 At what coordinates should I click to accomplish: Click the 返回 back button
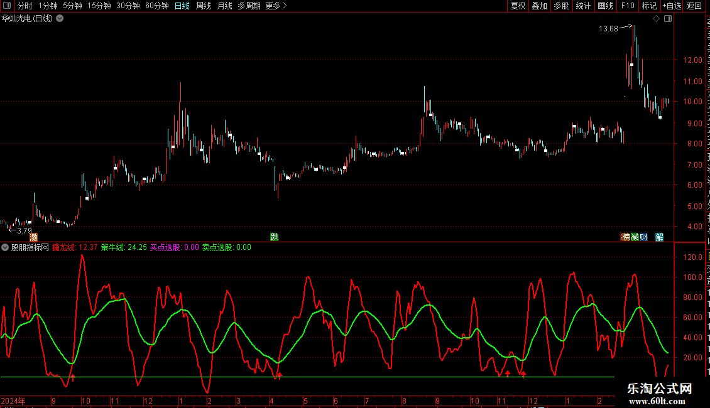pyautogui.click(x=694, y=6)
